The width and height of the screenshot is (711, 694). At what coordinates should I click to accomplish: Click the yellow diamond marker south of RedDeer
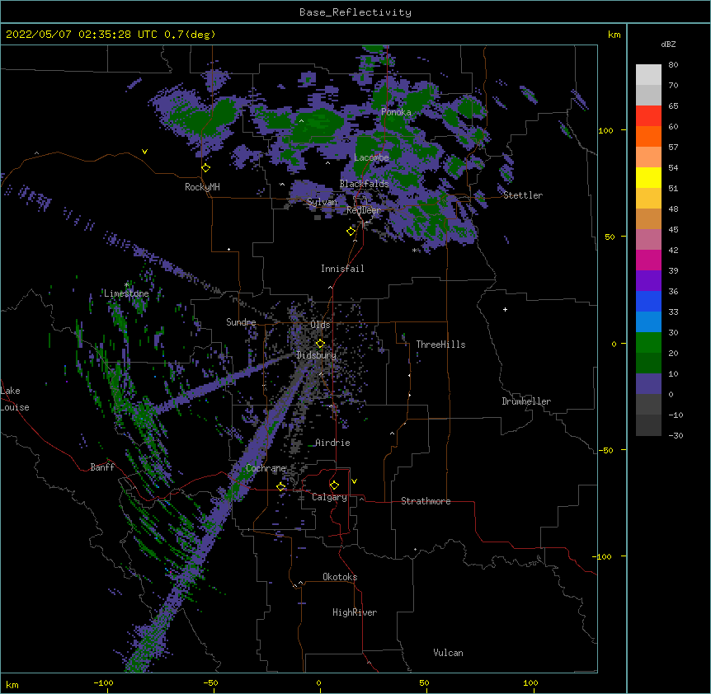[x=351, y=232]
